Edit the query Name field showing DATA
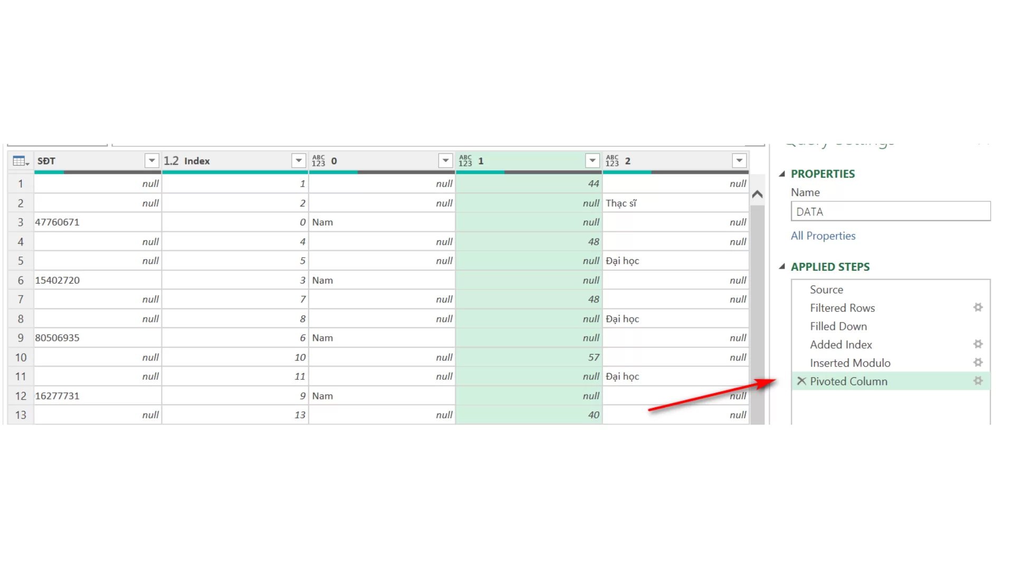This screenshot has height=569, width=1013. (890, 211)
